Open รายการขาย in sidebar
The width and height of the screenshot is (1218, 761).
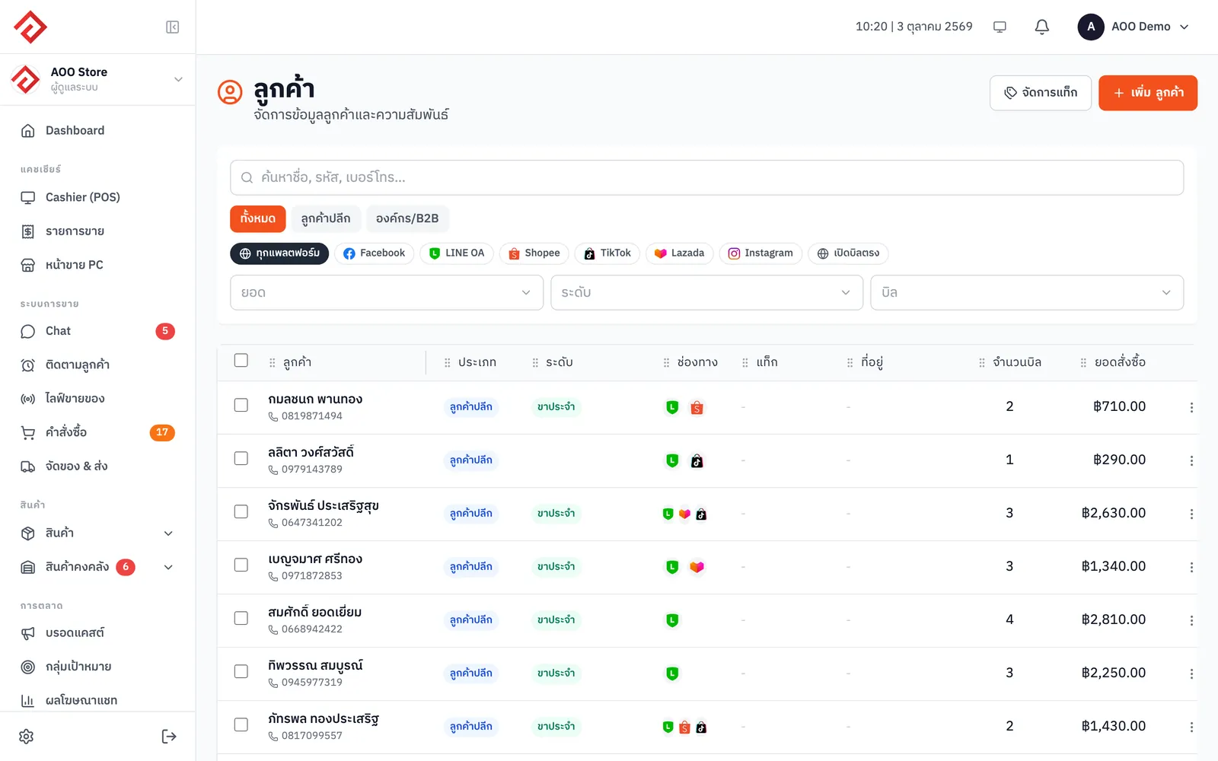tap(97, 231)
